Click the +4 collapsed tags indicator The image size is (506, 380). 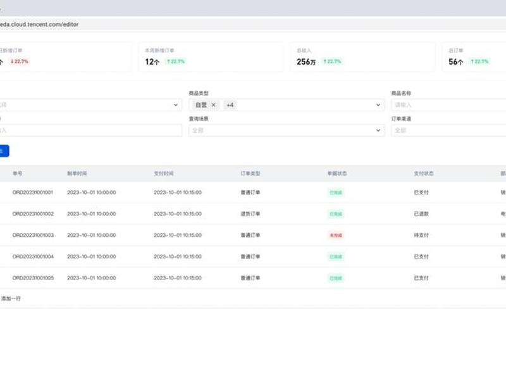coord(230,105)
